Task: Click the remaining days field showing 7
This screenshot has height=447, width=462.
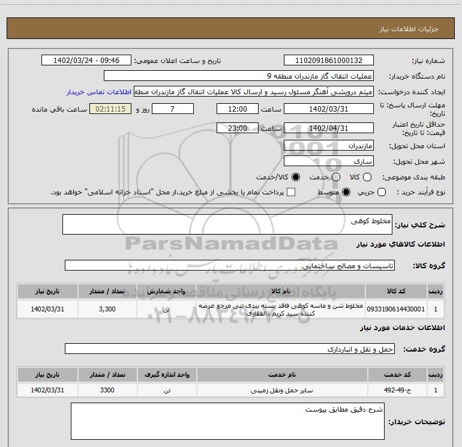Action: pyautogui.click(x=173, y=109)
